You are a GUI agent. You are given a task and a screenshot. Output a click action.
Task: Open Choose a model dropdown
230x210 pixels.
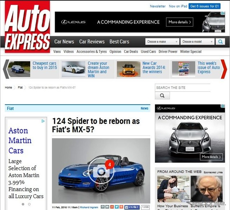pos(197,42)
